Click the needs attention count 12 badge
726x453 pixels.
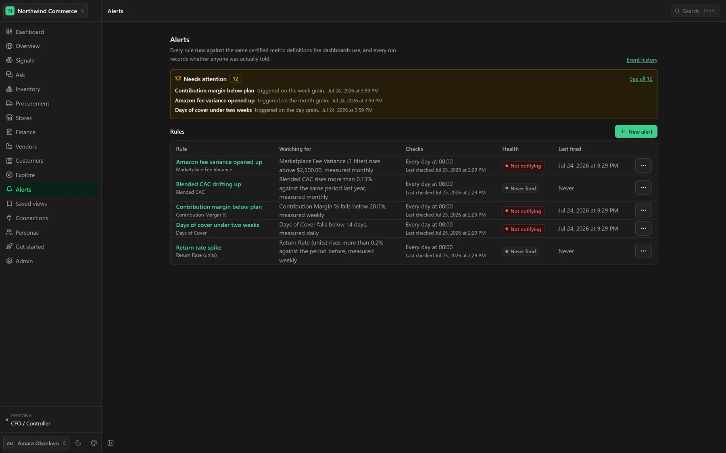point(235,79)
